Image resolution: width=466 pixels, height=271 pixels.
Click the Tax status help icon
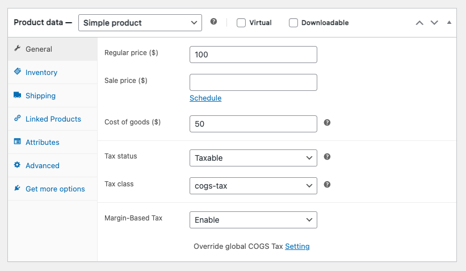[x=327, y=157]
